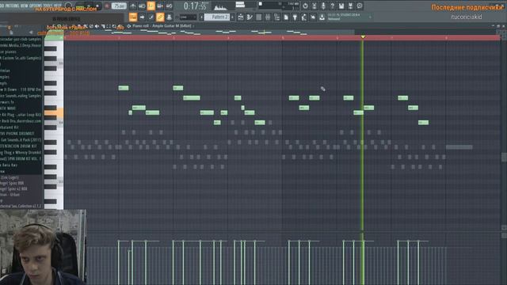This screenshot has height=285, width=507.
Task: Click the close-all-windows crossed icon
Action: (x=313, y=17)
